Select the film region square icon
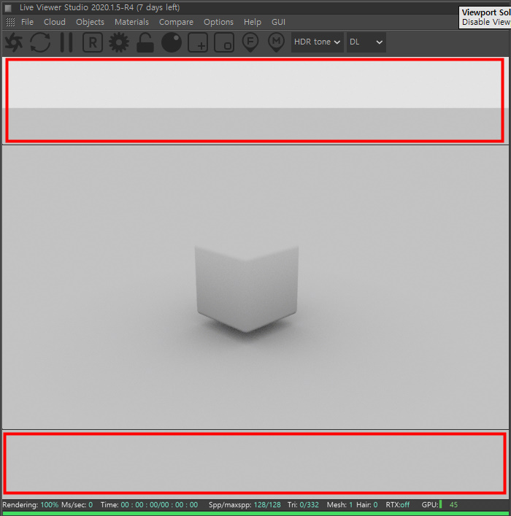The height and width of the screenshot is (516, 511). [x=224, y=42]
